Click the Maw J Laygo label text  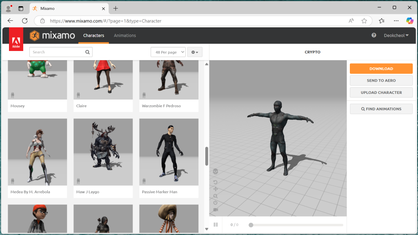(x=88, y=192)
